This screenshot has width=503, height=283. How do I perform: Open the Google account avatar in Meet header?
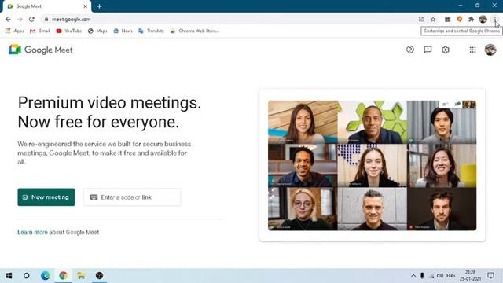(x=490, y=50)
